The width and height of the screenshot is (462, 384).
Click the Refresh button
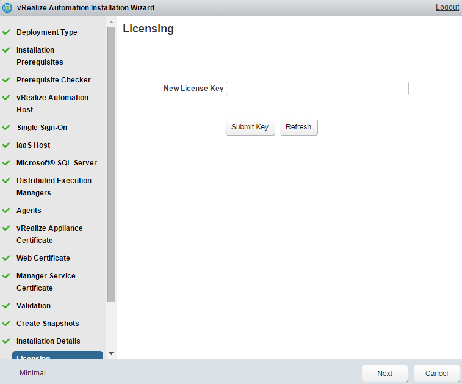(298, 127)
